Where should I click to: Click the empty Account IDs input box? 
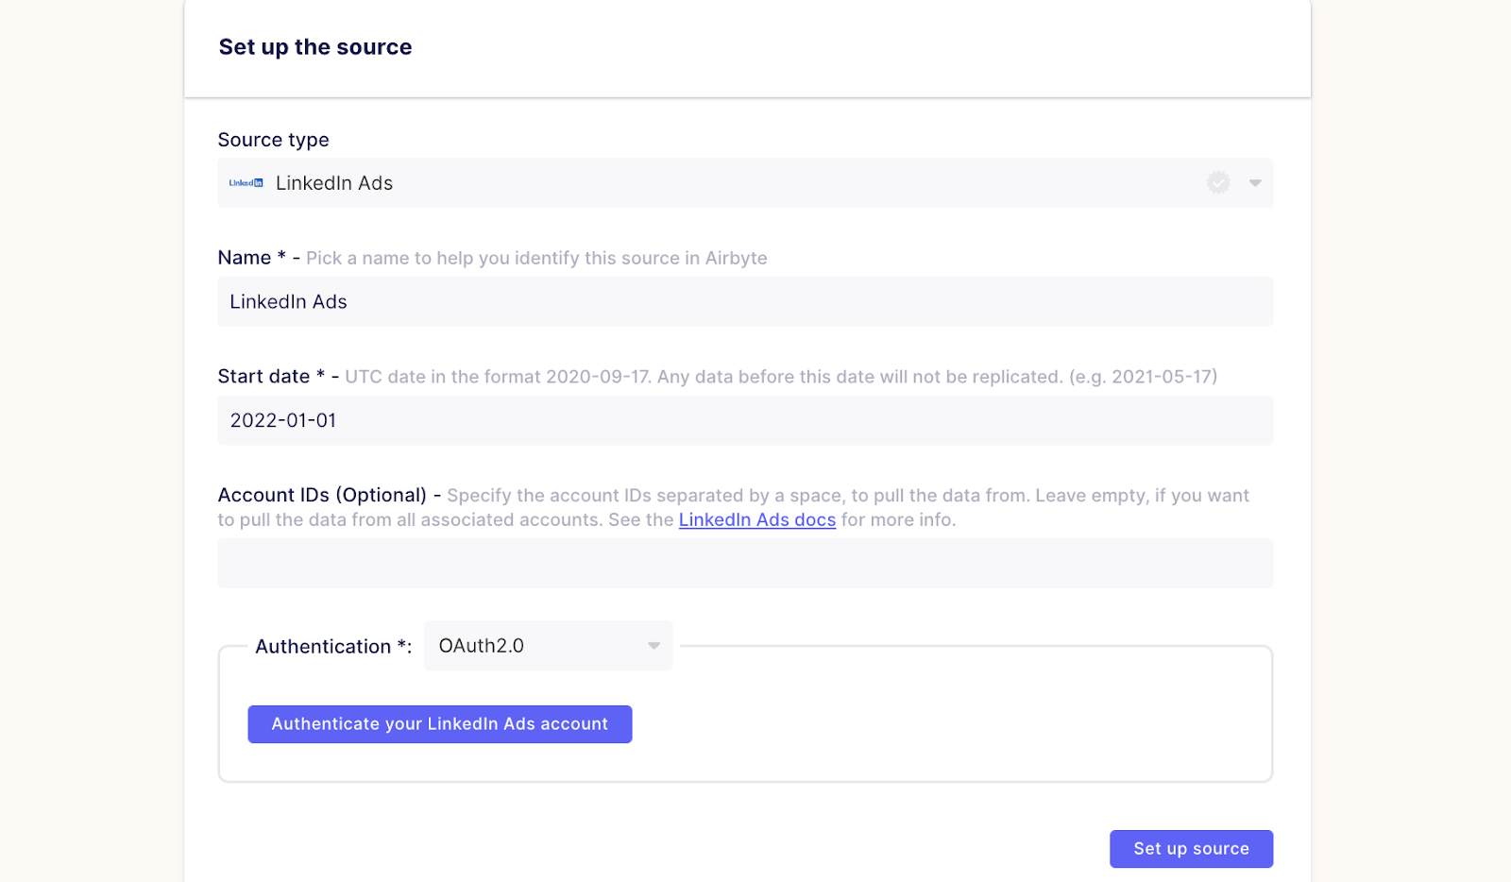tap(745, 562)
